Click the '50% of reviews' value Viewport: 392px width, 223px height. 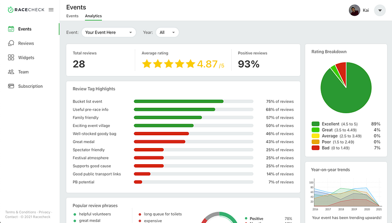coord(280,125)
